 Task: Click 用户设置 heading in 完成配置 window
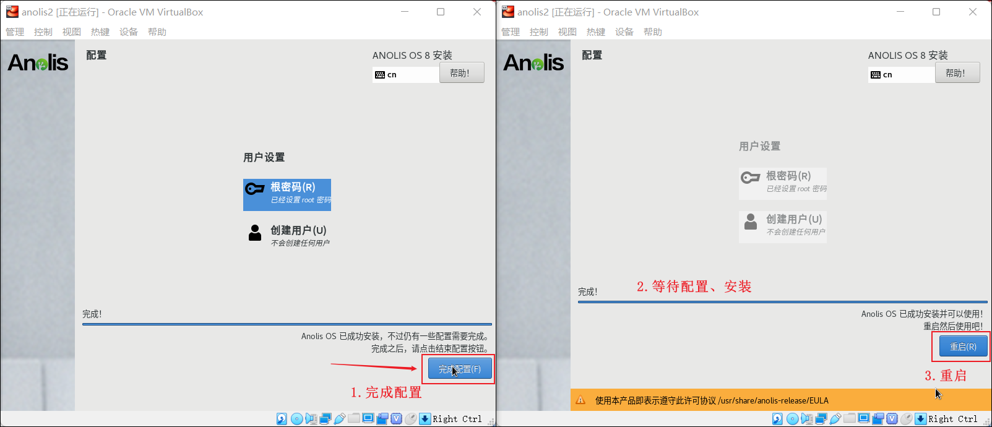[264, 157]
